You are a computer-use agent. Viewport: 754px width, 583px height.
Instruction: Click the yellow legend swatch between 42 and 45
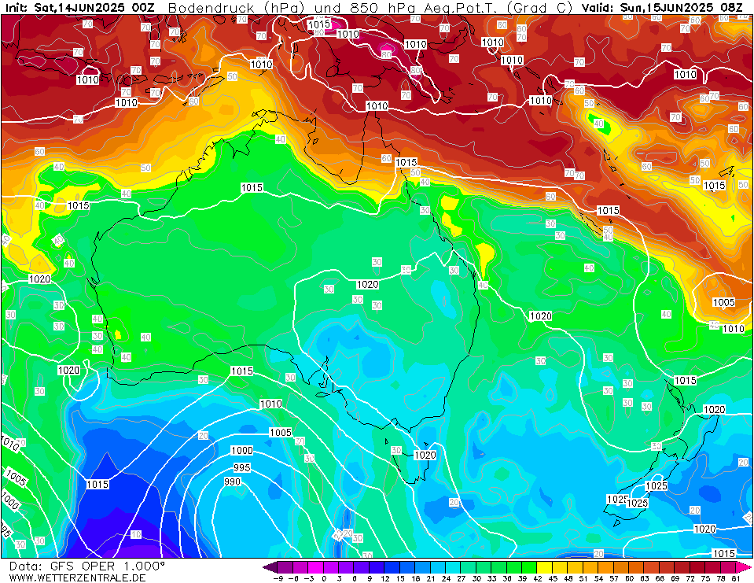click(x=544, y=567)
